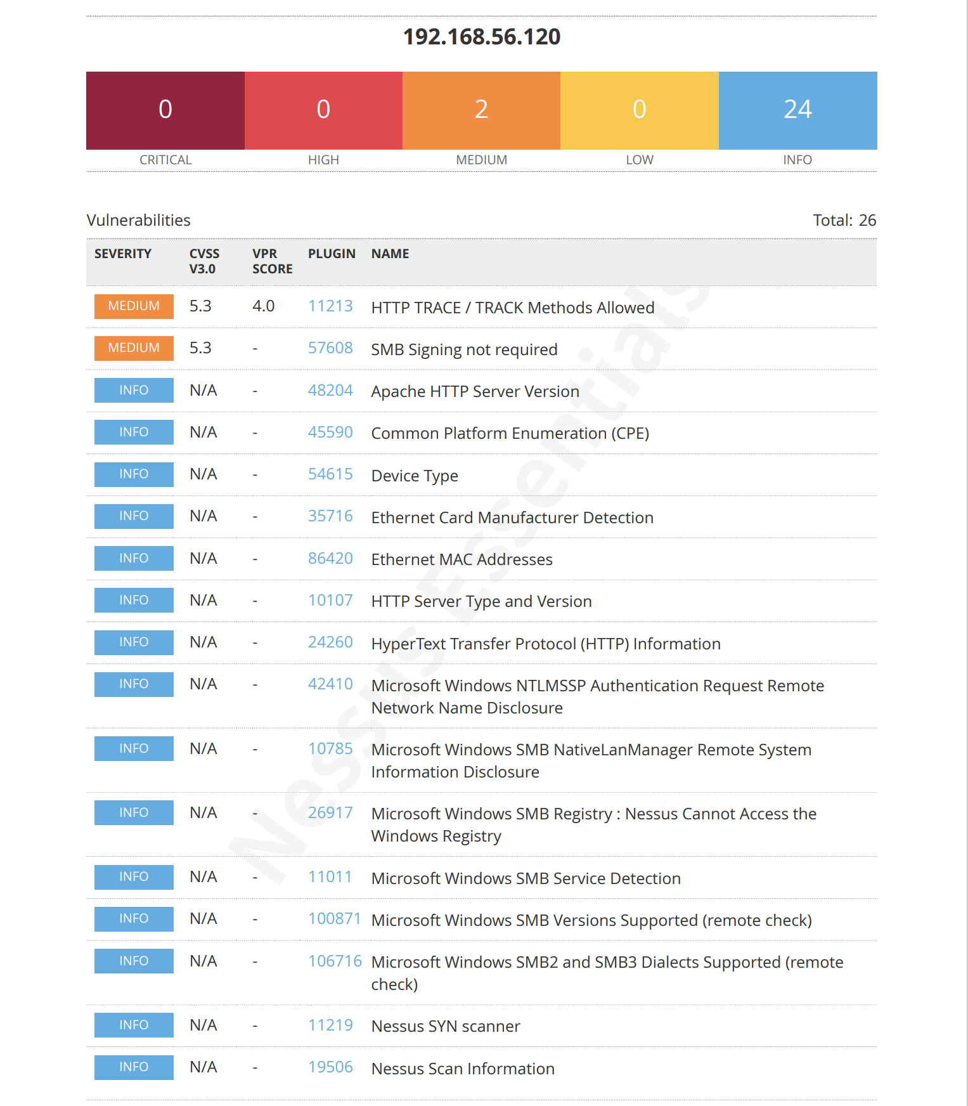Image resolution: width=968 pixels, height=1106 pixels.
Task: Click the orange Medium count box showing 2
Action: click(481, 110)
